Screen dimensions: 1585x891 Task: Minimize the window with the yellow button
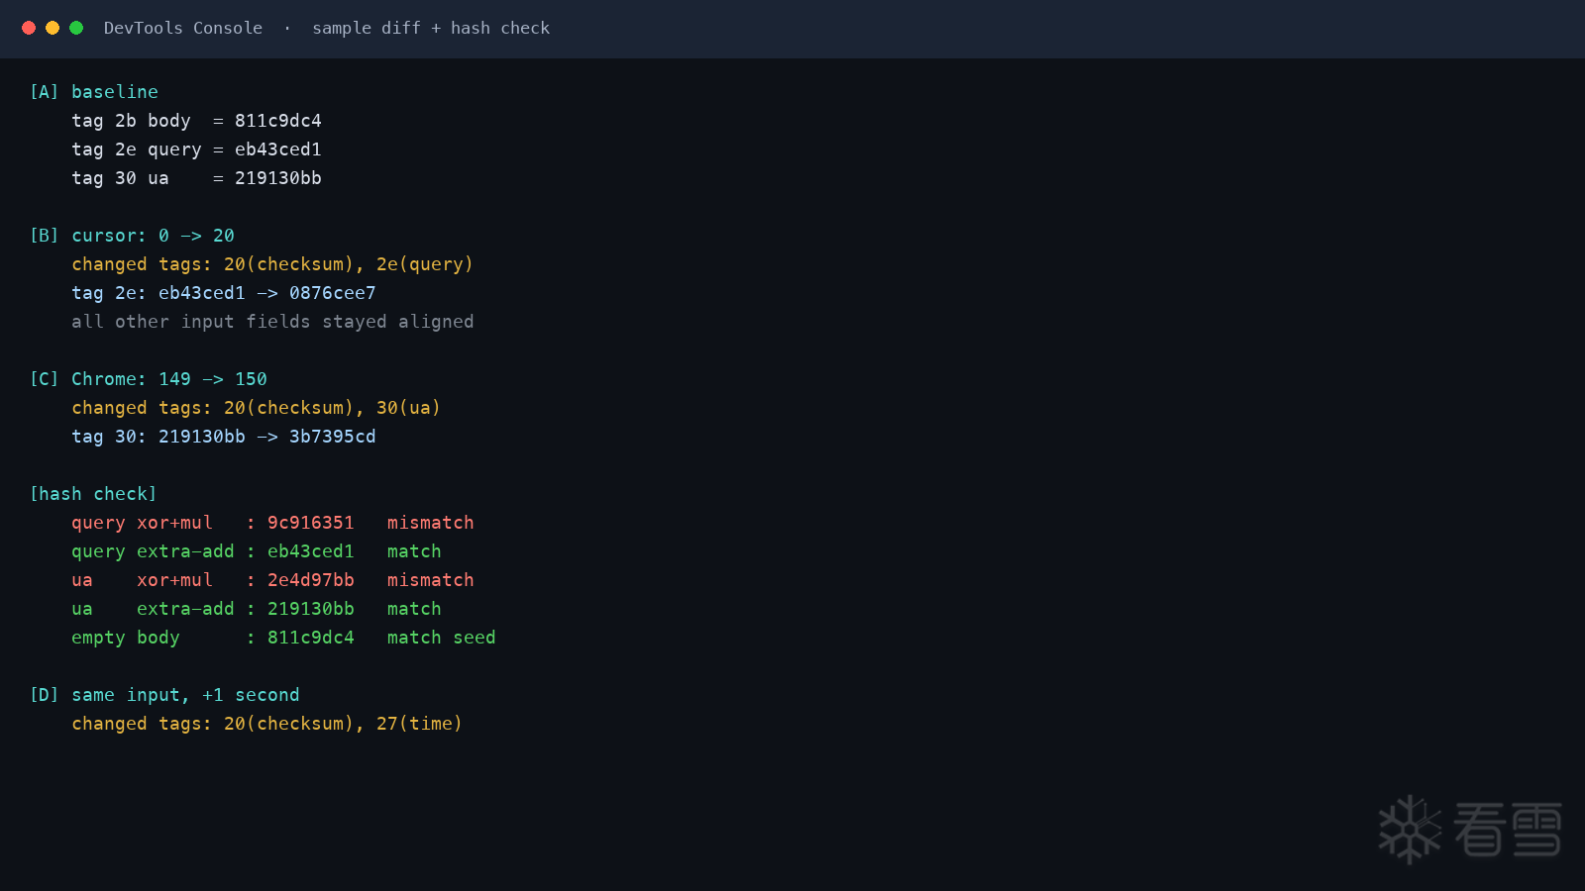point(53,28)
